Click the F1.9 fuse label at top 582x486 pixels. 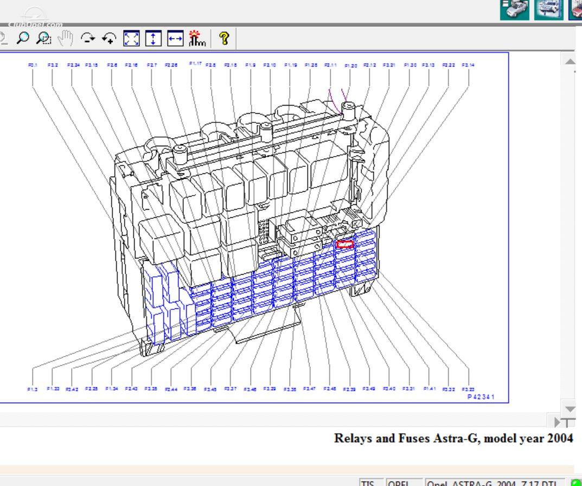[251, 65]
